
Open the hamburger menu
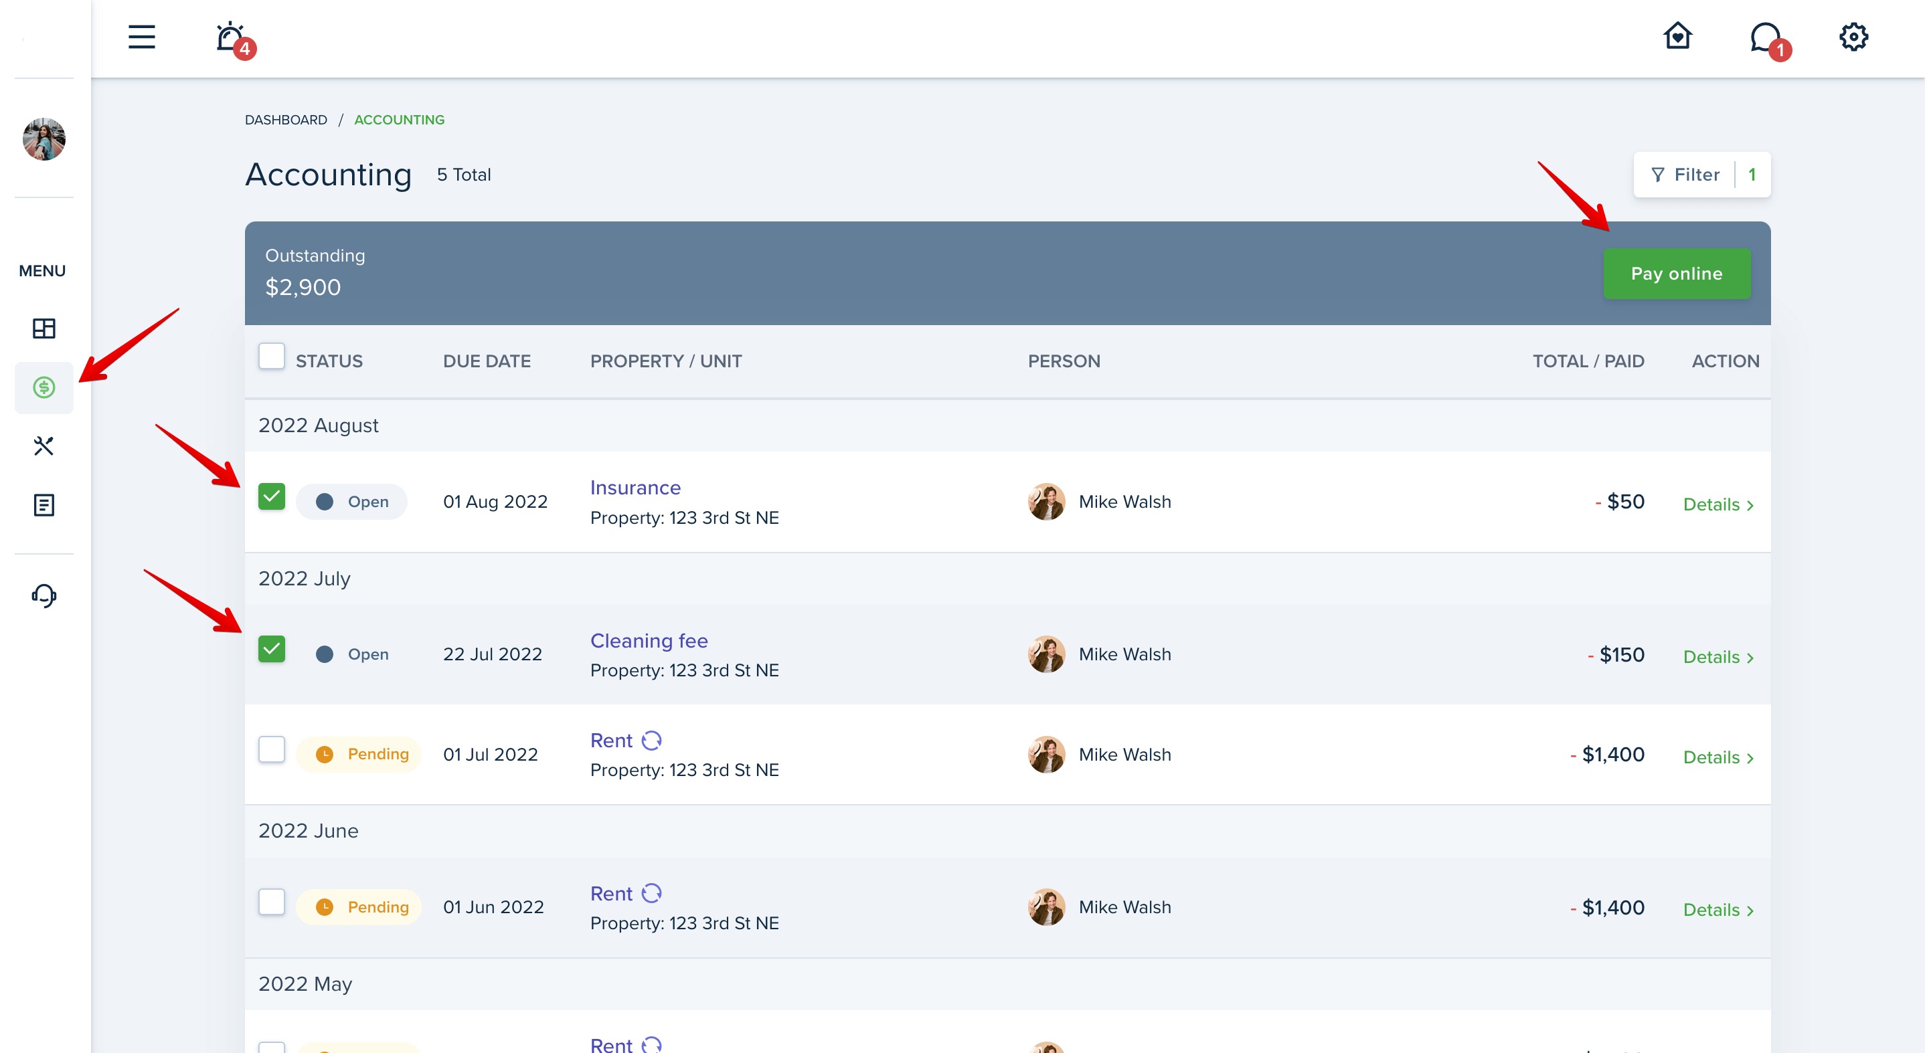tap(141, 37)
